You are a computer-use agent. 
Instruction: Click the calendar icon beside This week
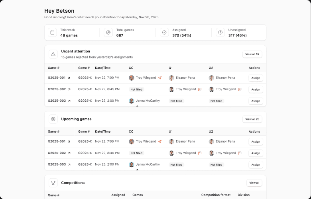coord(52,33)
